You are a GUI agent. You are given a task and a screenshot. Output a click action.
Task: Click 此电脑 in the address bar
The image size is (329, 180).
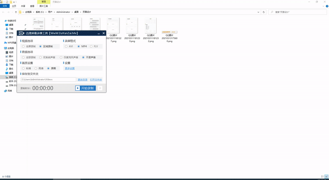(28, 12)
